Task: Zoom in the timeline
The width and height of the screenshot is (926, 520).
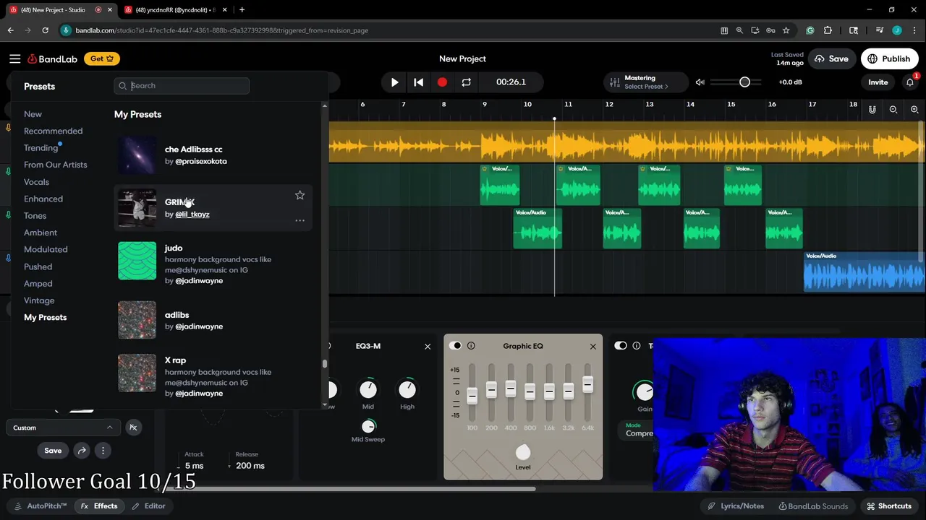Action: pyautogui.click(x=914, y=110)
